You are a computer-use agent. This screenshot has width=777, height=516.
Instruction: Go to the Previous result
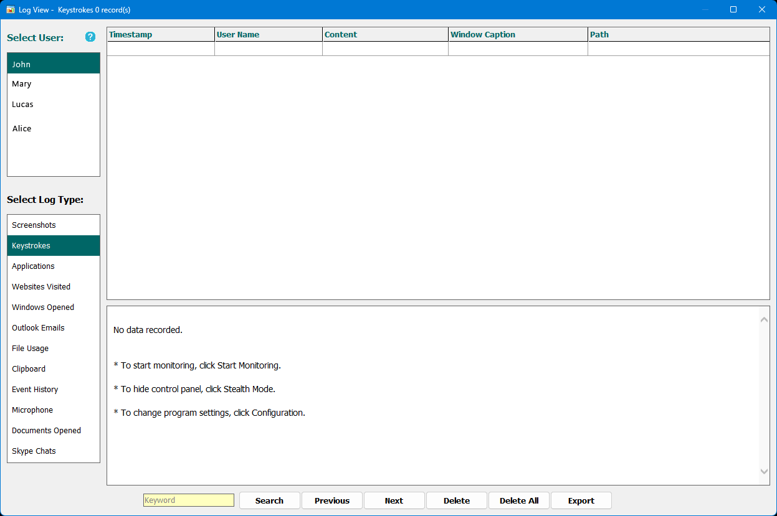click(332, 500)
